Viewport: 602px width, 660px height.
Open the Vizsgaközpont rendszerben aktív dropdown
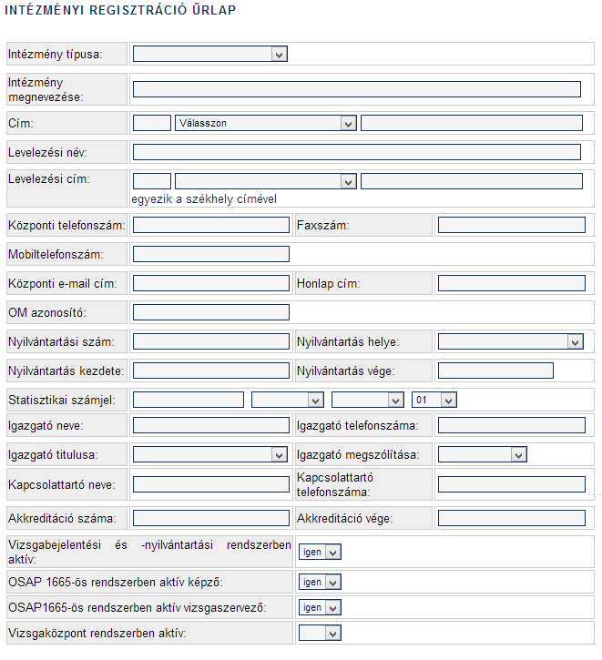point(320,633)
